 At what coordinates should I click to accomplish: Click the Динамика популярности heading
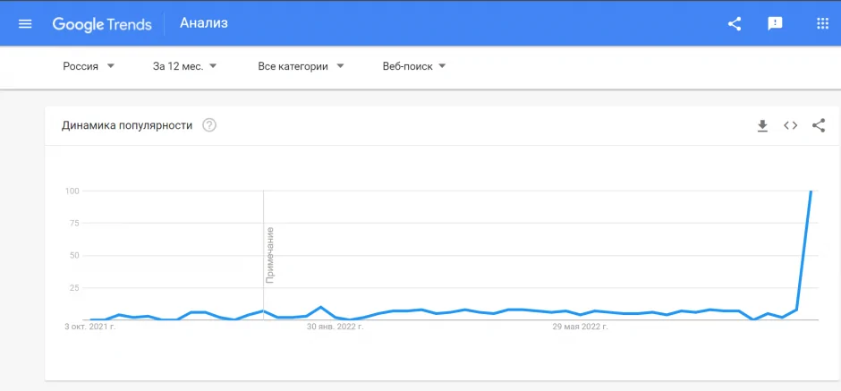pos(127,125)
